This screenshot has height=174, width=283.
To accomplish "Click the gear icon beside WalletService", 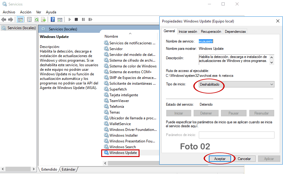I will pyautogui.click(x=106, y=124).
